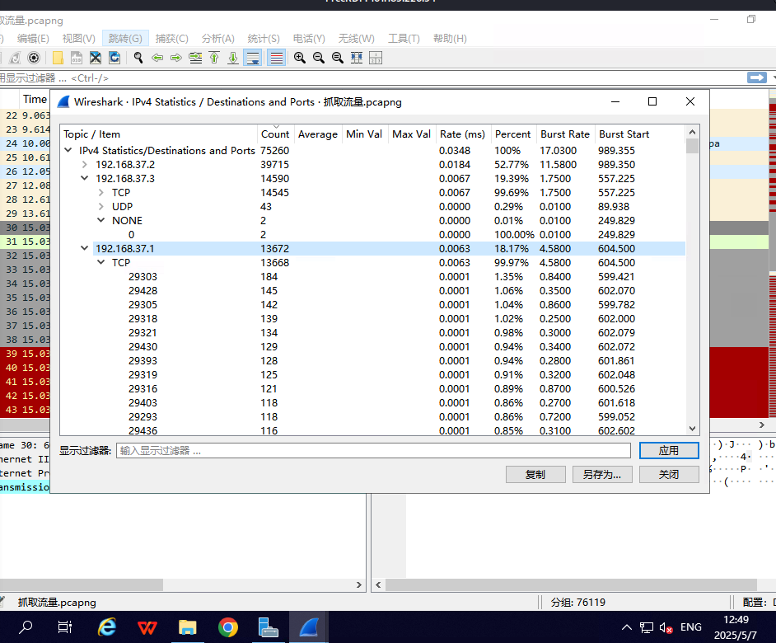Jump to the first packet with the up arrow
This screenshot has height=643, width=776.
point(214,58)
